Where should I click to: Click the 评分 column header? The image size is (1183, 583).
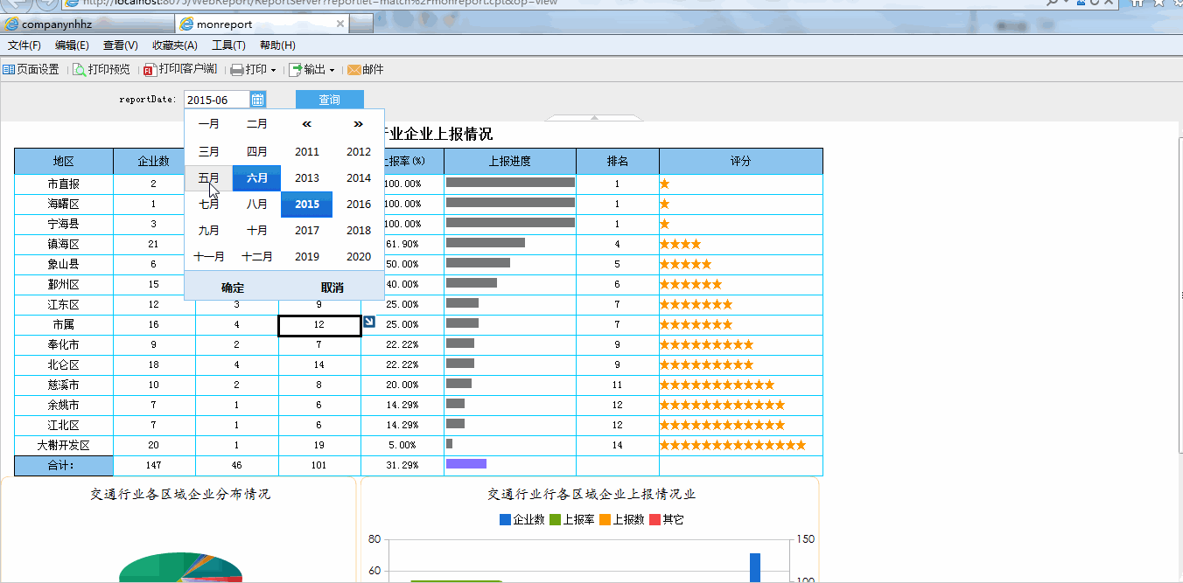click(741, 161)
